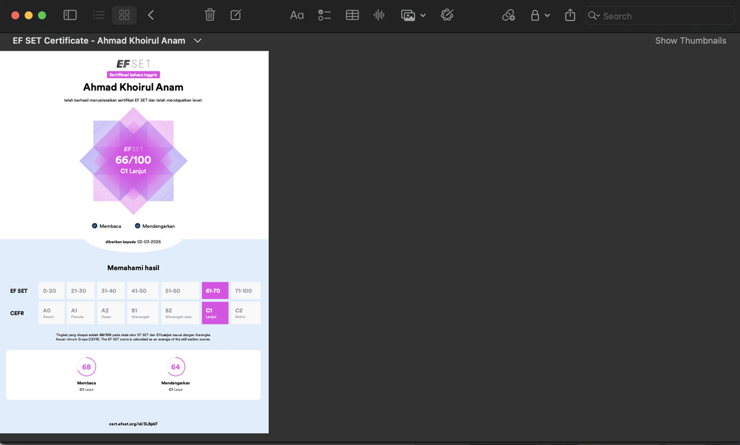This screenshot has width=740, height=445.
Task: Click the Memahami hasil heading
Action: click(x=133, y=268)
